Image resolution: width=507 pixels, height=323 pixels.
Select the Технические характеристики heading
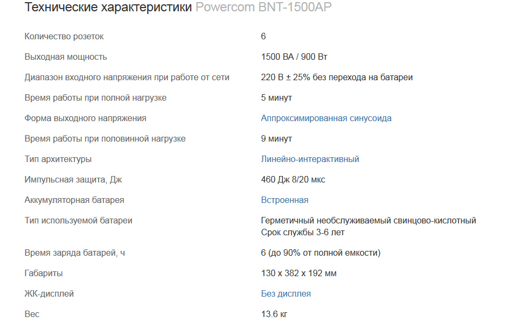point(108,7)
